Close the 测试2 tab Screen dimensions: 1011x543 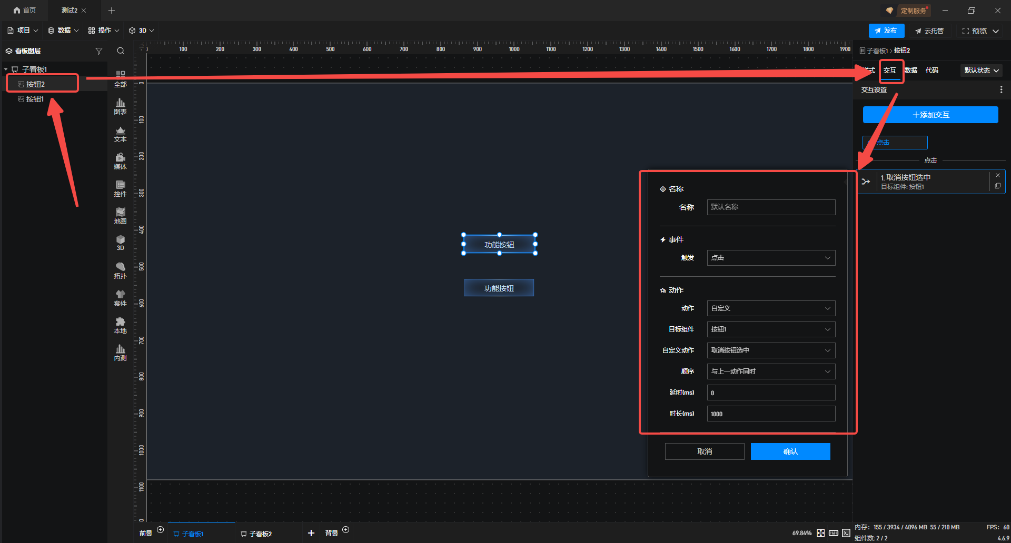(84, 11)
